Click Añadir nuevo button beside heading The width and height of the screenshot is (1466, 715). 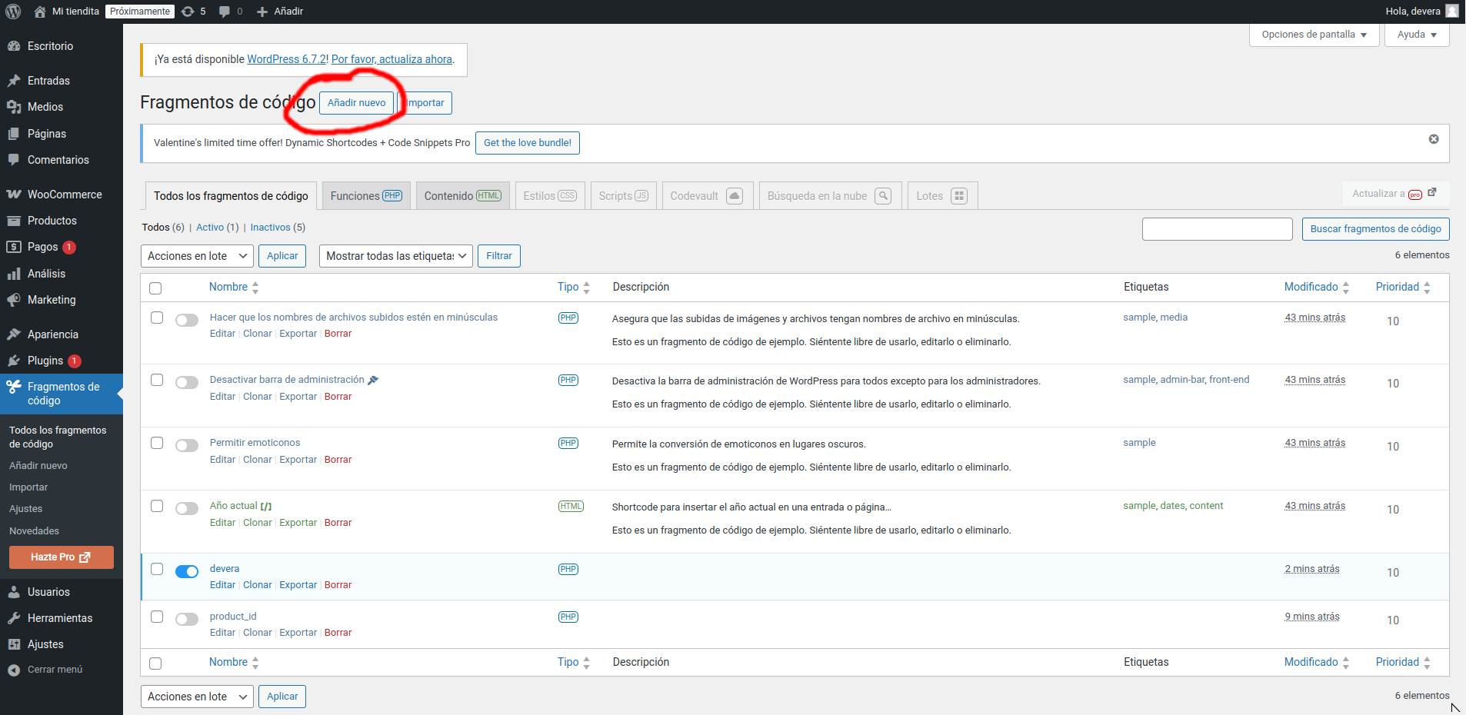tap(356, 103)
